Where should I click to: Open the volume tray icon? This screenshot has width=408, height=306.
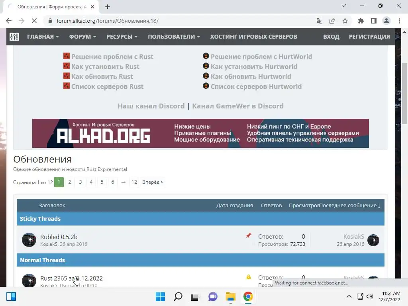click(x=369, y=296)
